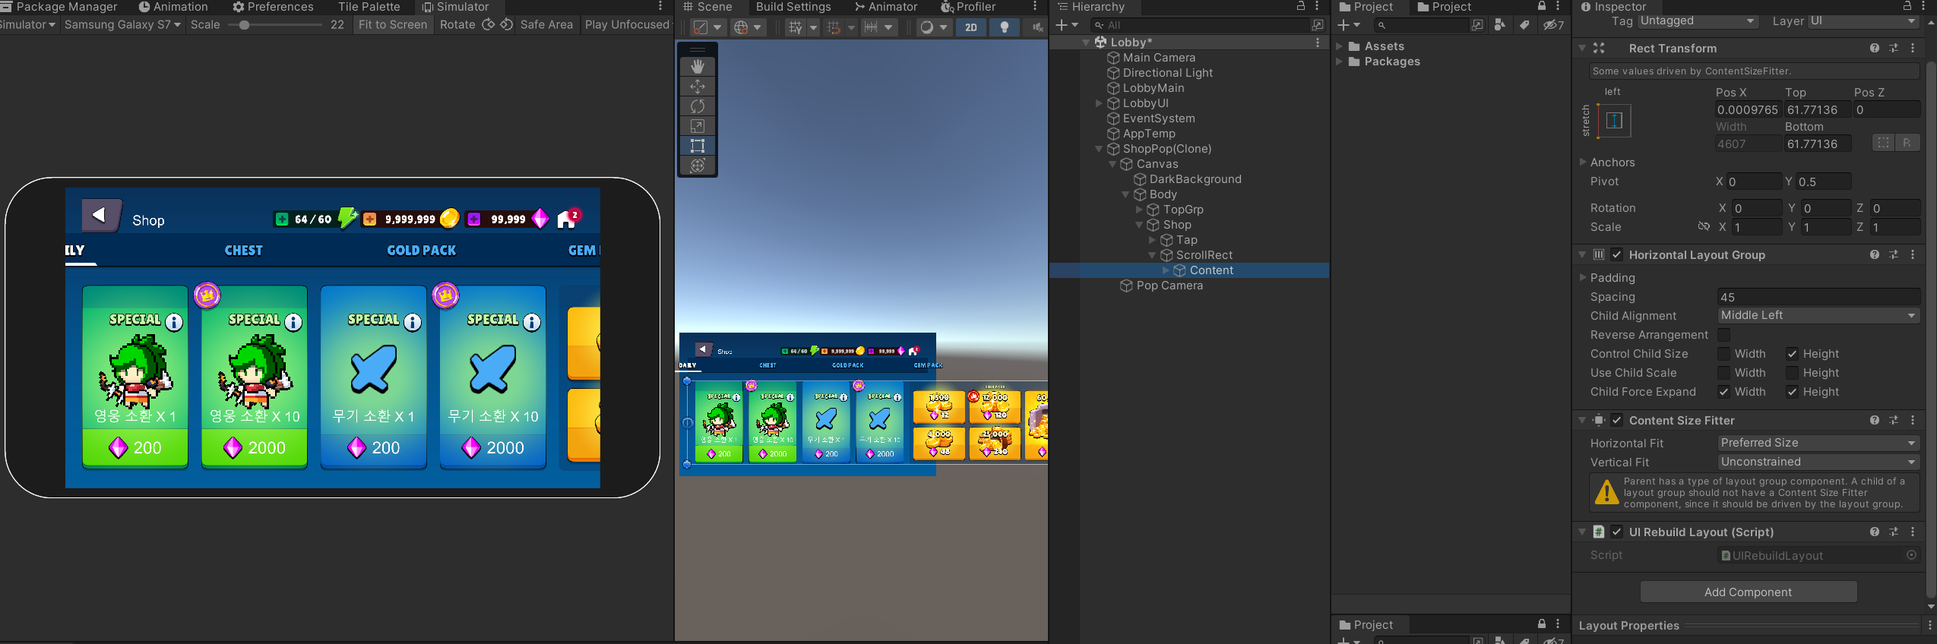This screenshot has height=644, width=1937.
Task: Open Tag Untagged dropdown
Action: 1697,21
